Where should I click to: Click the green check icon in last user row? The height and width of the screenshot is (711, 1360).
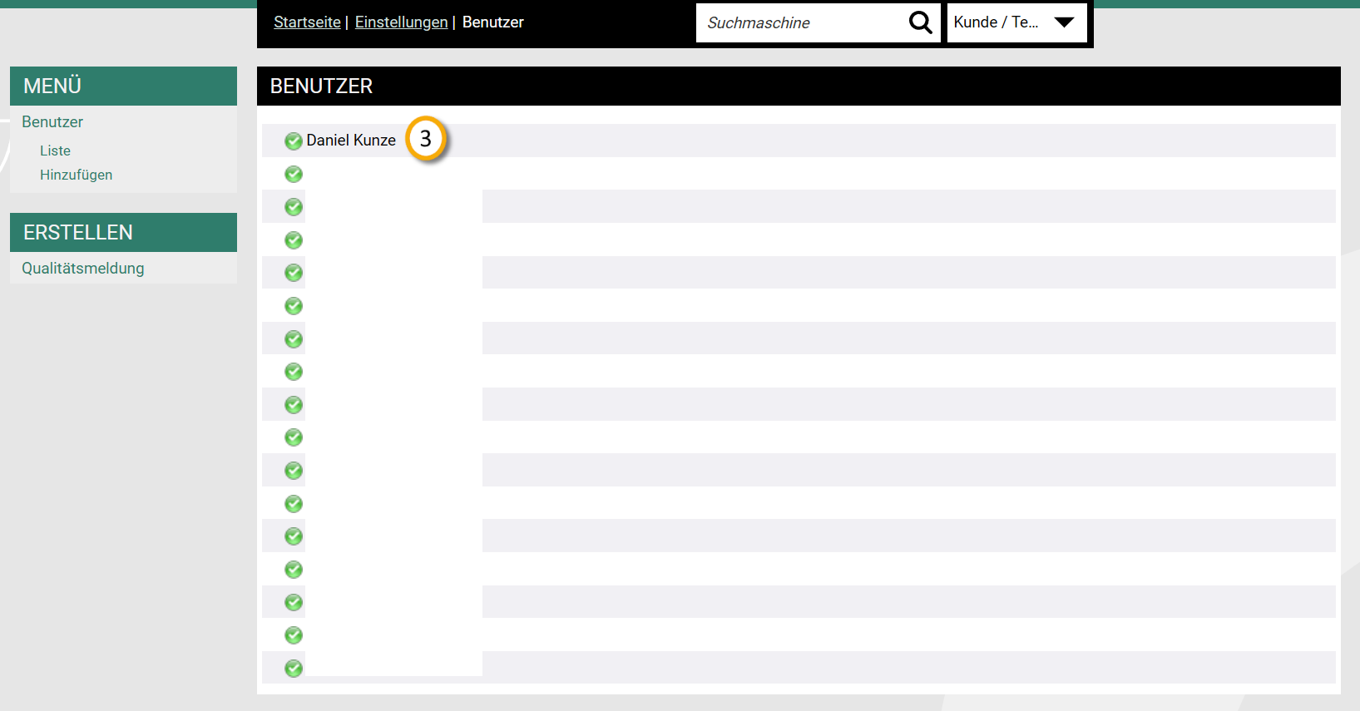(294, 669)
